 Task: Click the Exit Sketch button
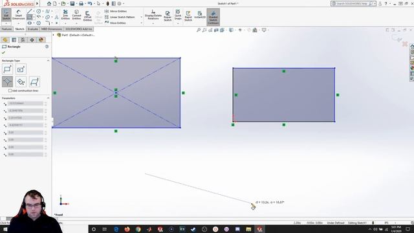pyautogui.click(x=6, y=15)
